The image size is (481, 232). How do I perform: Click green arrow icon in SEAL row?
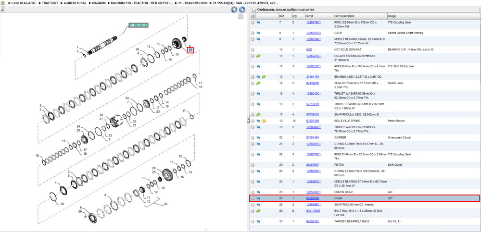258,84
